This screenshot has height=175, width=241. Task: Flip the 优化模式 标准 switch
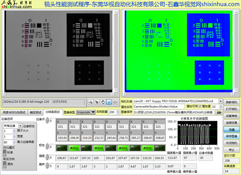[5, 153]
